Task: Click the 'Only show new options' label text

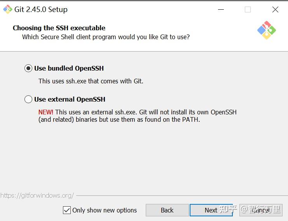Action: pyautogui.click(x=105, y=210)
